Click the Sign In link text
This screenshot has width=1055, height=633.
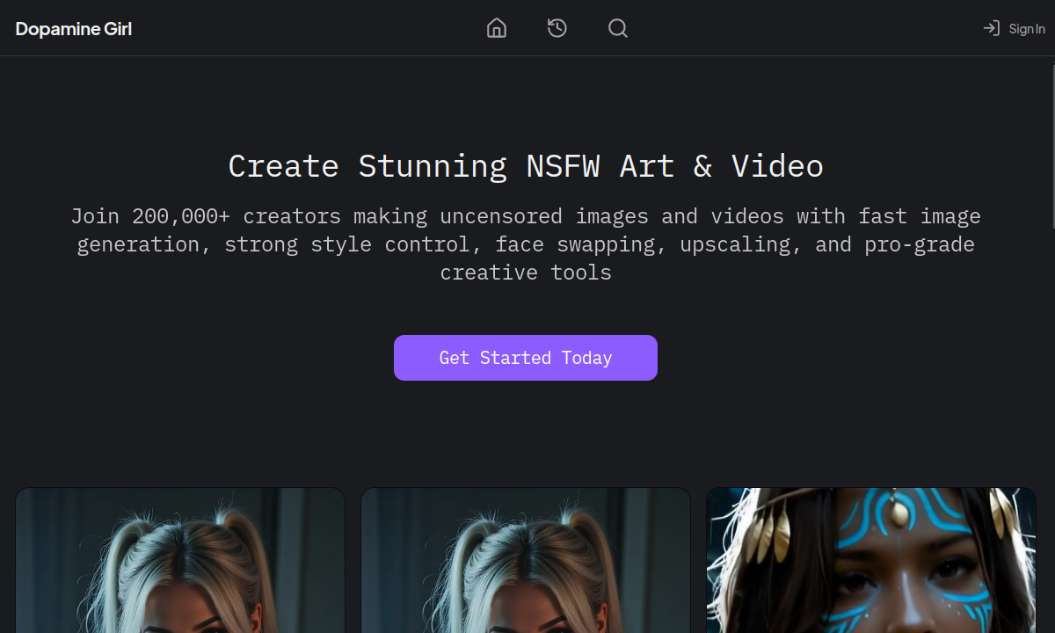click(x=1027, y=29)
